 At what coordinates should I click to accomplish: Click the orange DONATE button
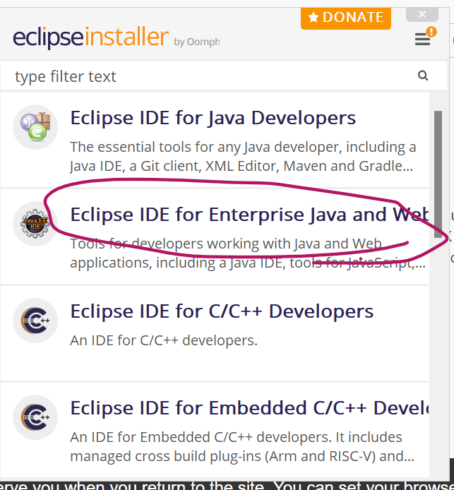(345, 18)
